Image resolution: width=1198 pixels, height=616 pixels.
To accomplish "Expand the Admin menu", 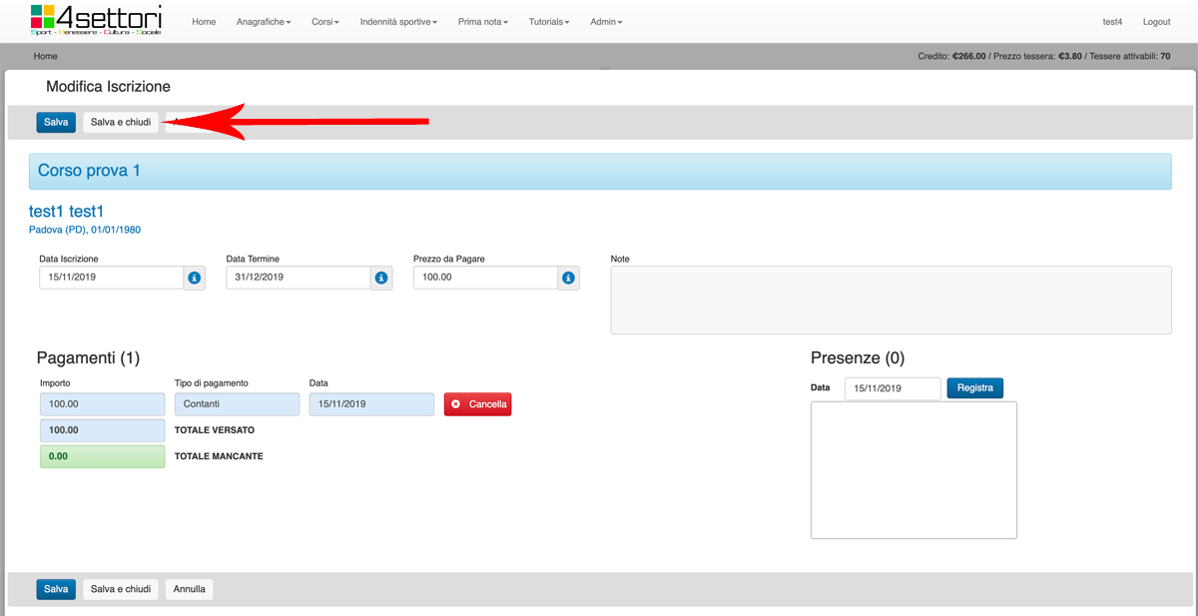I will point(606,22).
